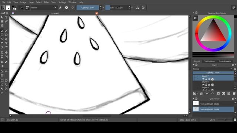Select the Contiguous Selection wand tool
This screenshot has height=133, width=237.
(2, 89)
